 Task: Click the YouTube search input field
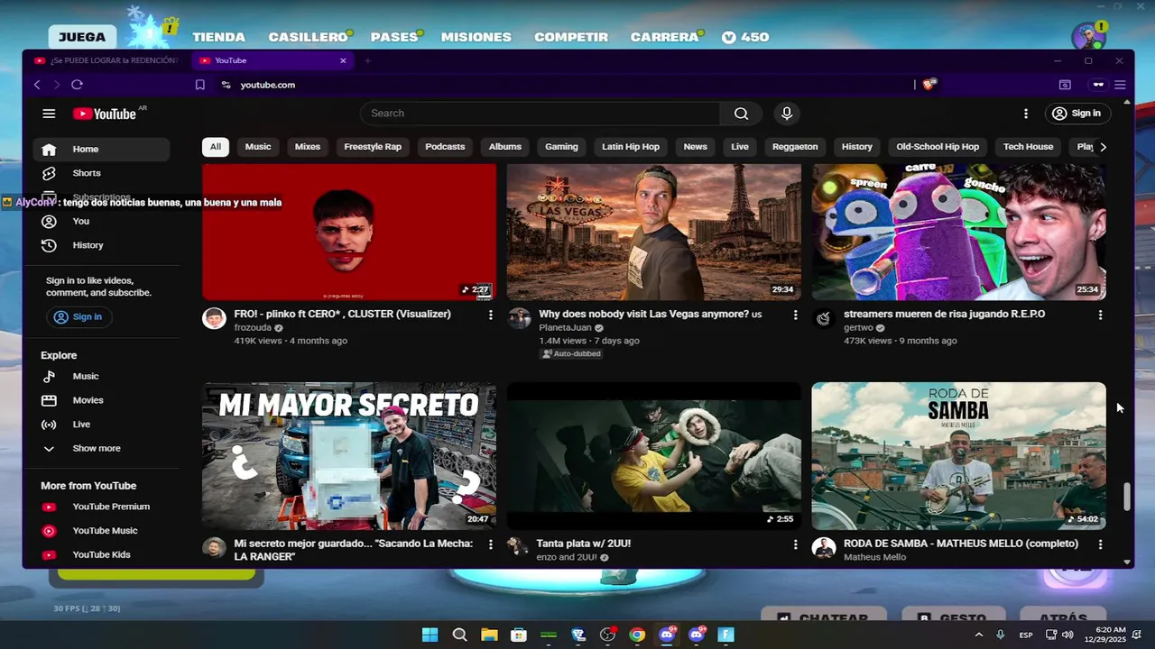[540, 114]
